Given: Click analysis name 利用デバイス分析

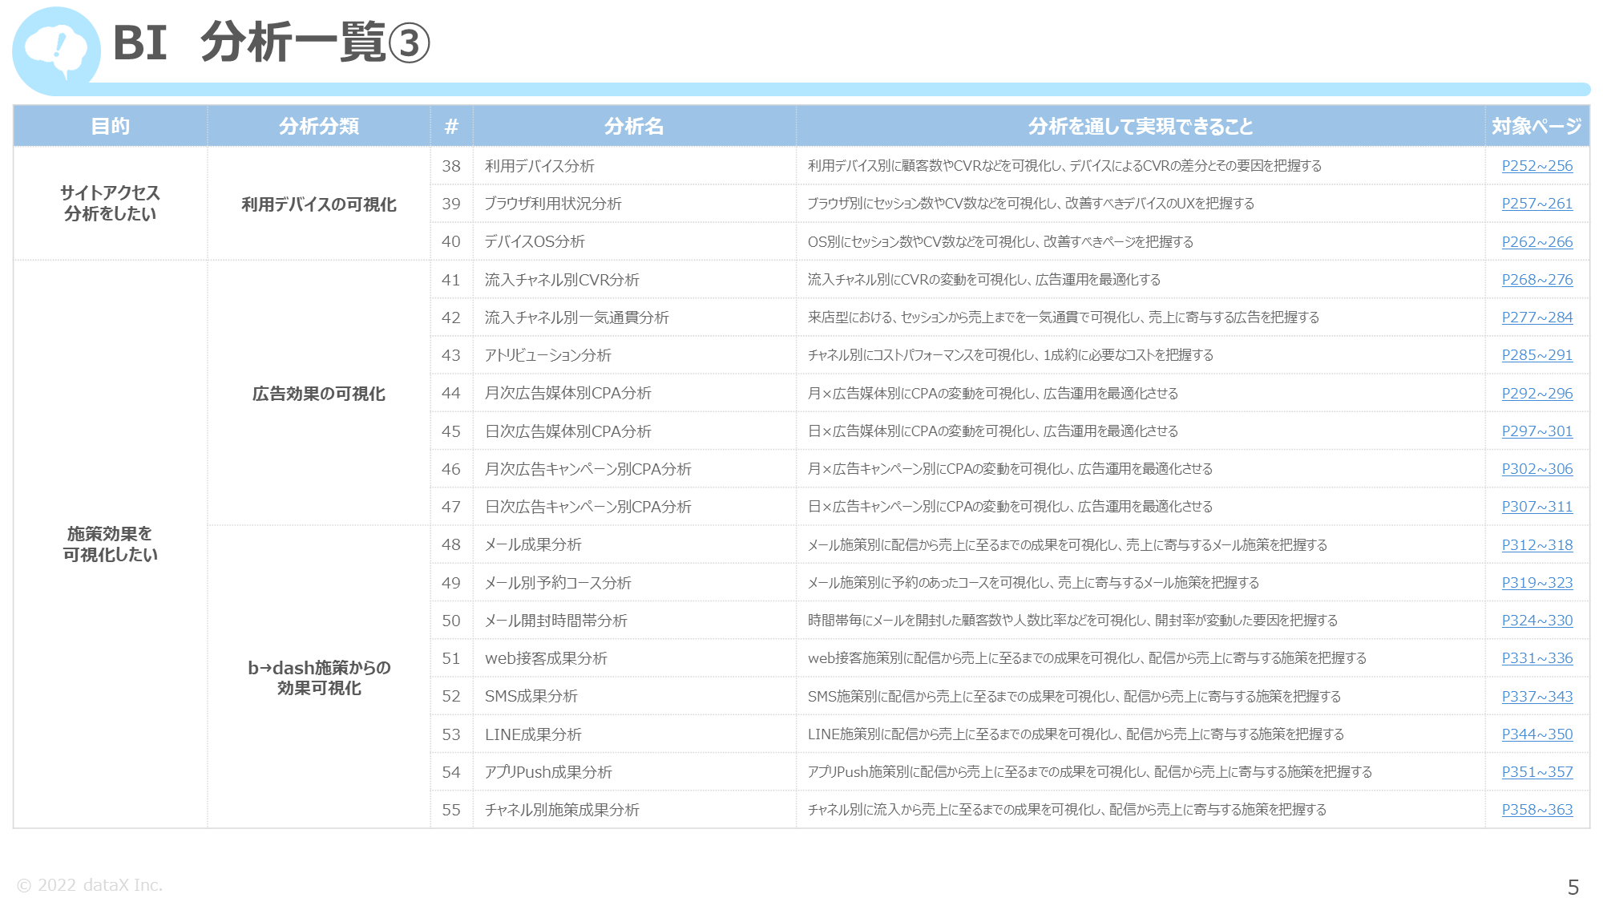Looking at the screenshot, I should tap(539, 166).
